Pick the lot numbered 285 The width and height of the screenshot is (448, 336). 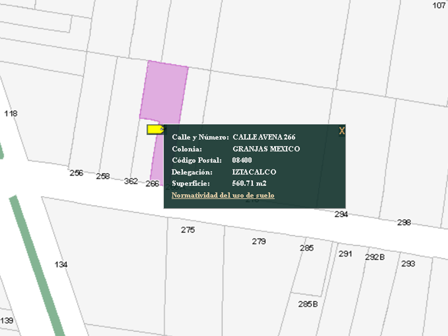point(307,248)
